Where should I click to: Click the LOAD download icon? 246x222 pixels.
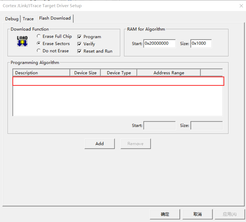coord(22,41)
